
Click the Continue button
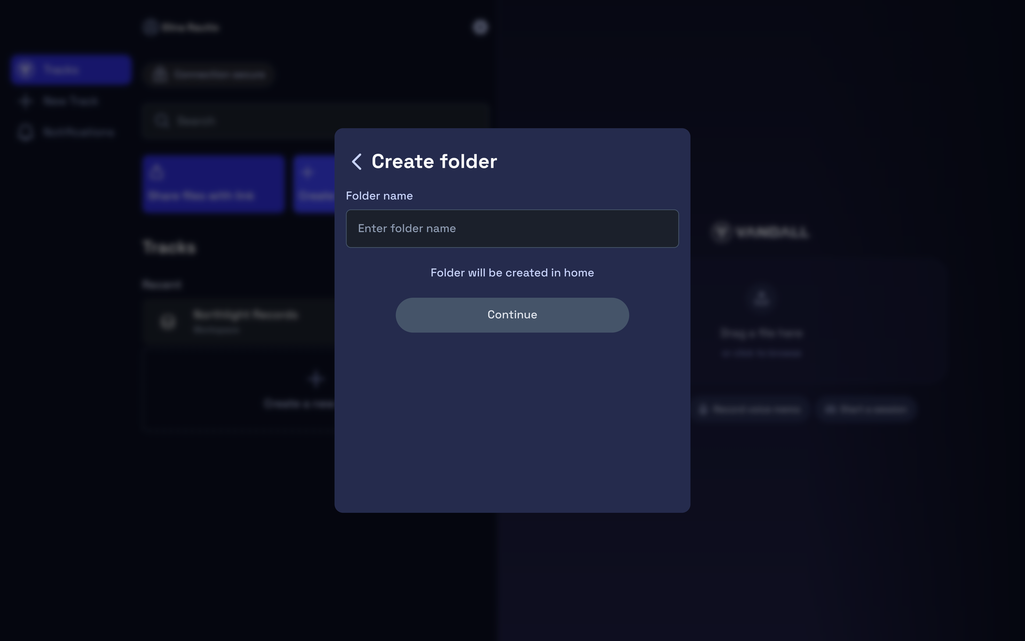(x=512, y=315)
